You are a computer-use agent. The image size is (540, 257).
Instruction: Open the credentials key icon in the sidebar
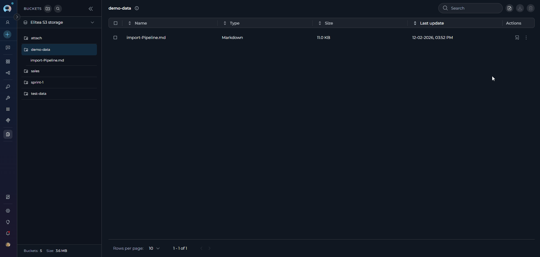click(8, 87)
